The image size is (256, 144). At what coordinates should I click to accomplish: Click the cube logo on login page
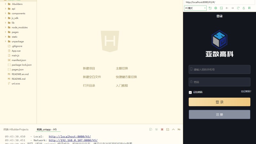coord(220,40)
